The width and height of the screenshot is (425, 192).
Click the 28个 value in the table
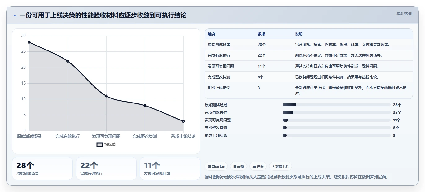[262, 45]
